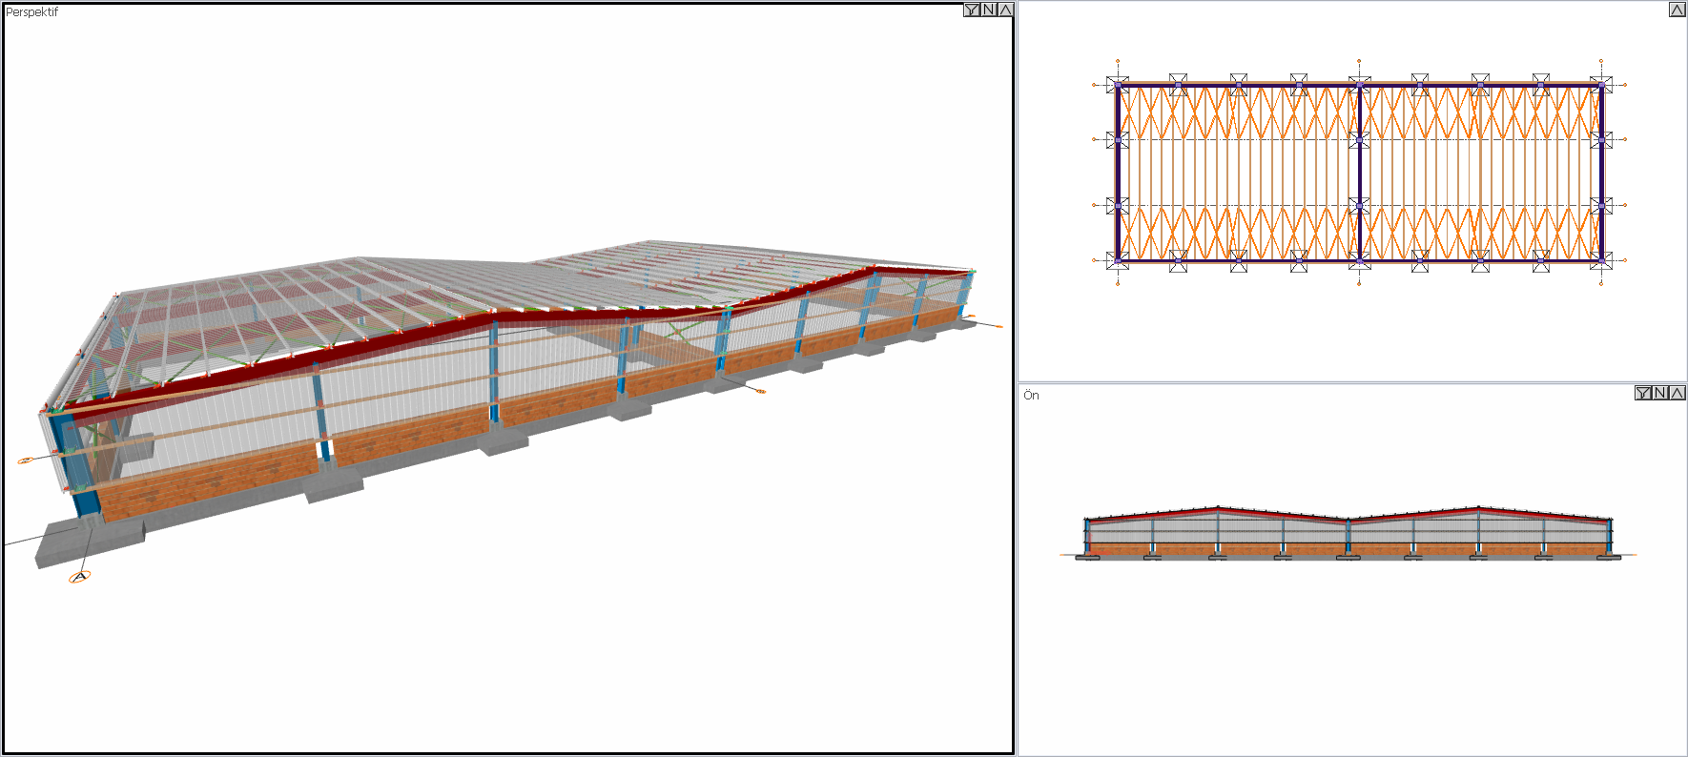Select the central valley column in Ön view

click(x=1348, y=537)
